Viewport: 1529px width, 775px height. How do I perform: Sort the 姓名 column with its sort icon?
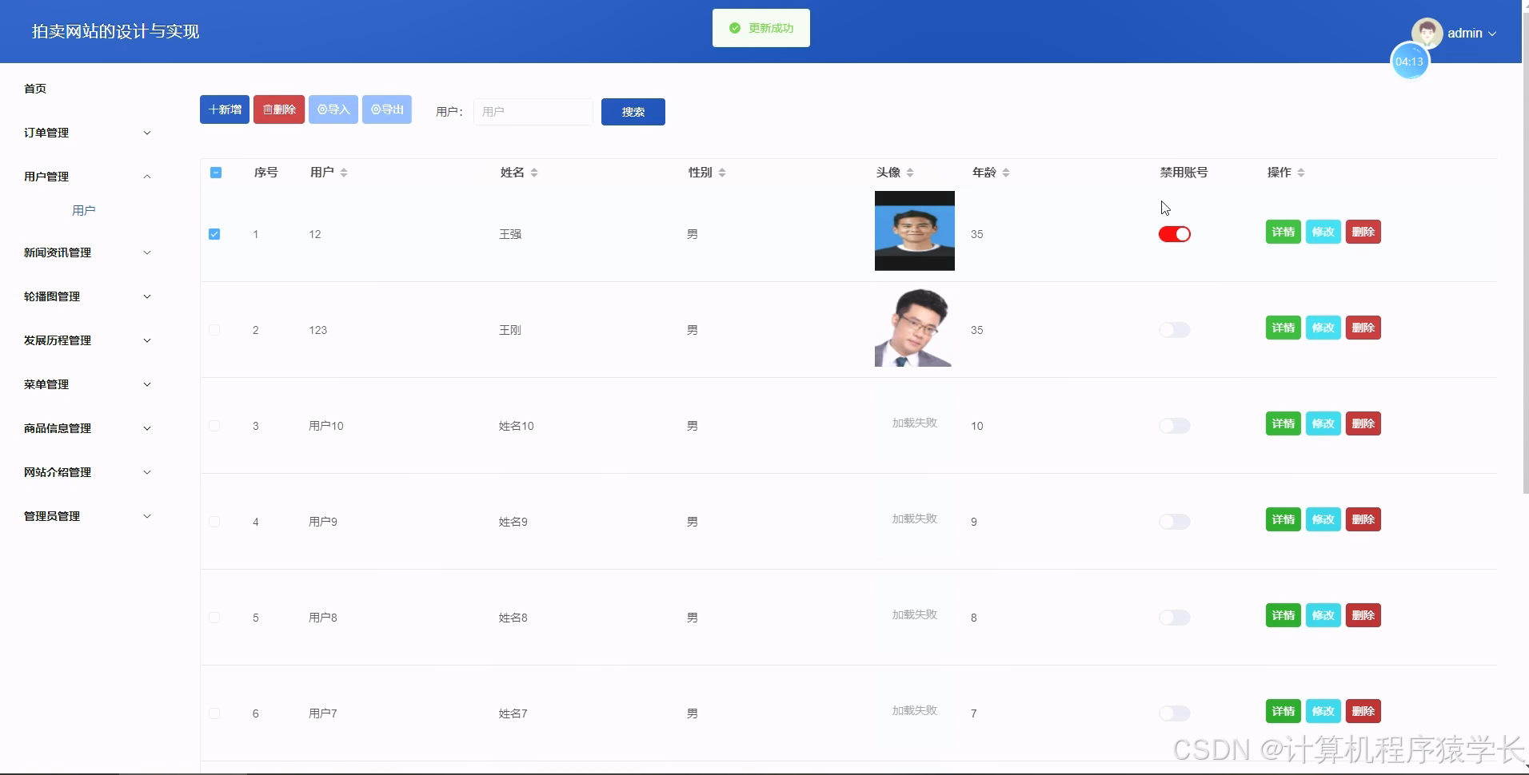[x=534, y=172]
